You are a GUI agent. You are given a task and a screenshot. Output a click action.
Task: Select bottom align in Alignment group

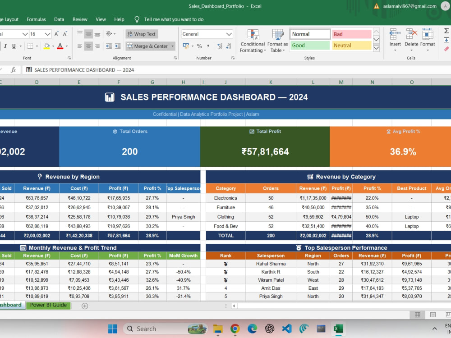tap(97, 34)
